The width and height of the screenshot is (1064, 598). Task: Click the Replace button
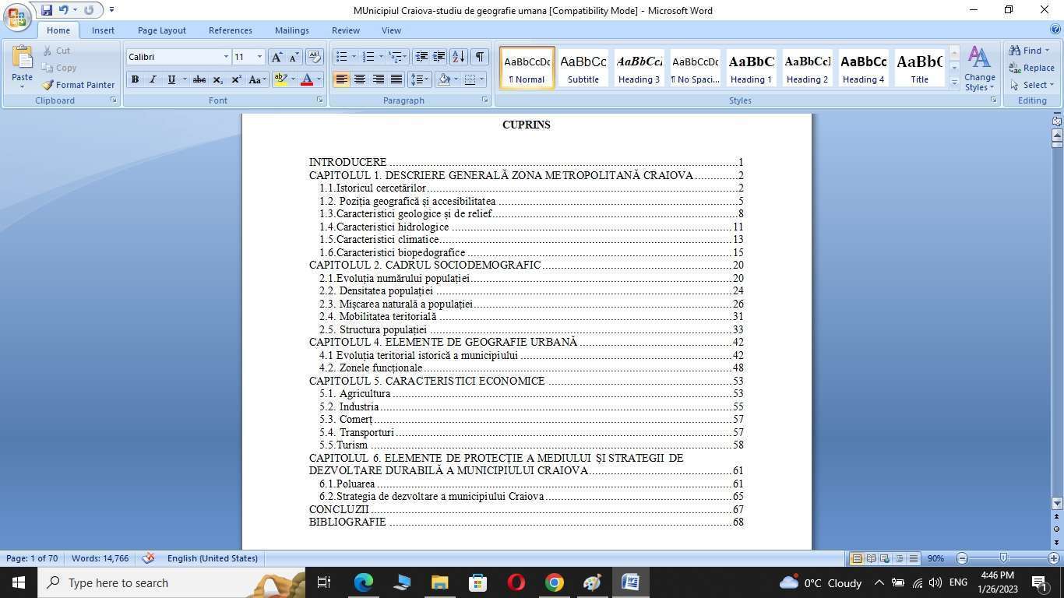pos(1032,68)
